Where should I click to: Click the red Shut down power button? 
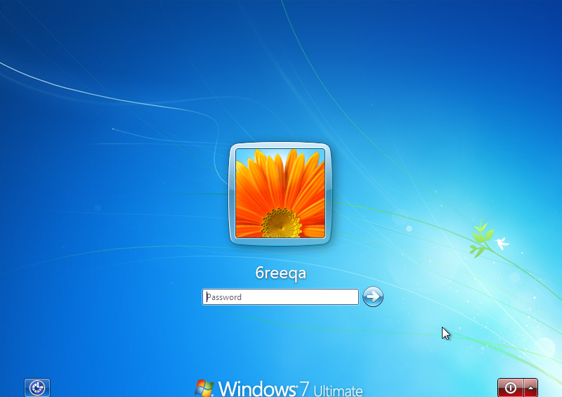pyautogui.click(x=511, y=388)
